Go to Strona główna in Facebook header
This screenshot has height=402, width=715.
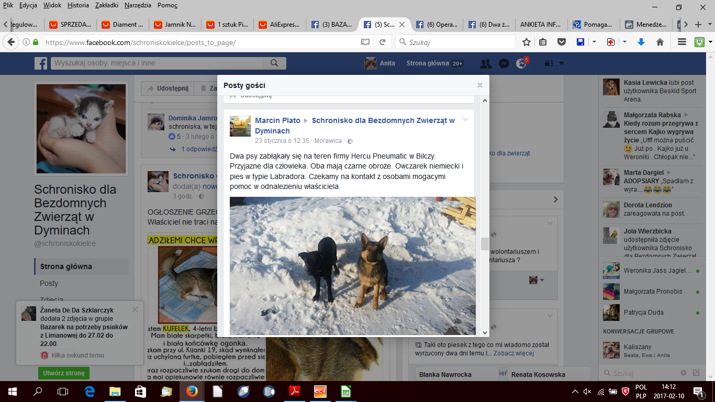(428, 63)
